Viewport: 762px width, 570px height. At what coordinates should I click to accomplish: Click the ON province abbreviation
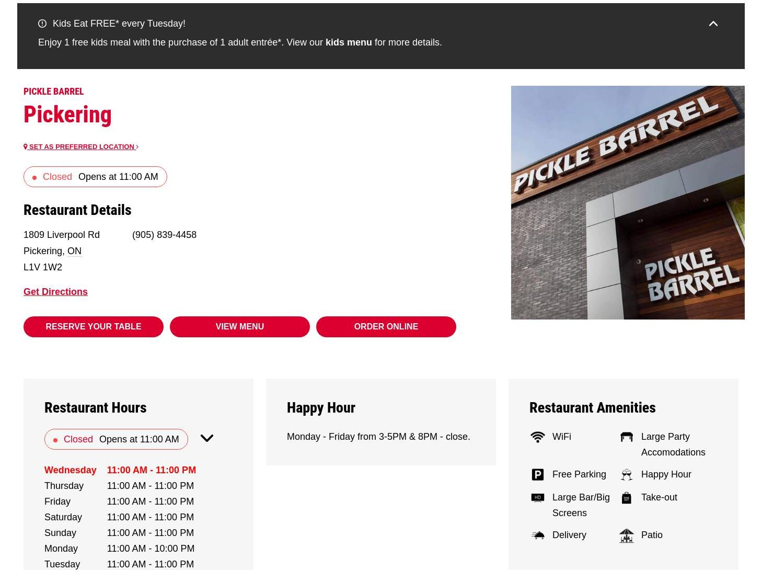pyautogui.click(x=74, y=251)
